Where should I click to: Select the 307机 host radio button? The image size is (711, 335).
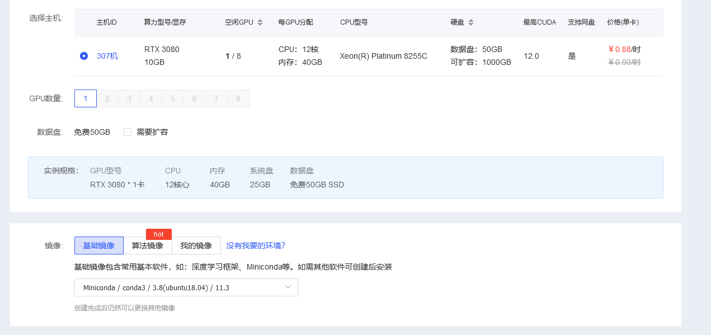pyautogui.click(x=84, y=56)
